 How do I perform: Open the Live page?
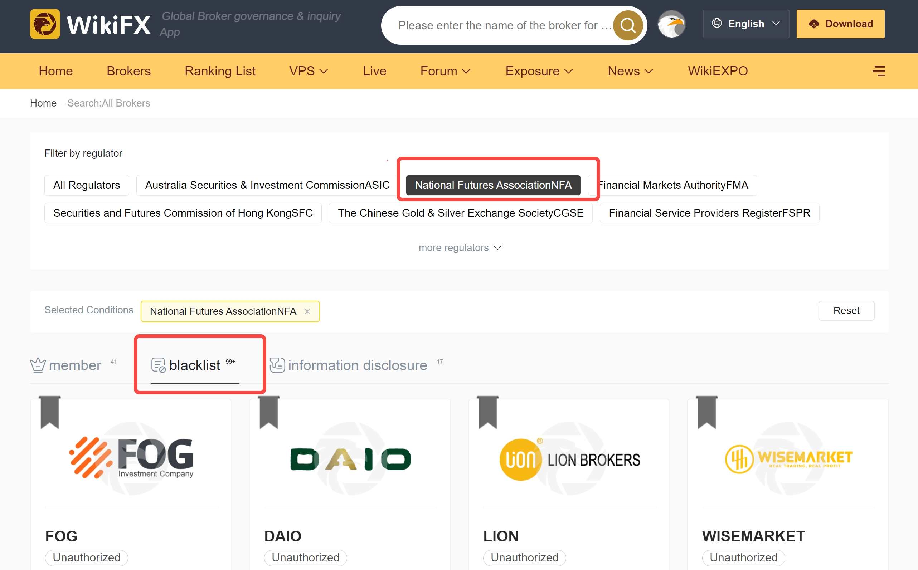tap(374, 71)
